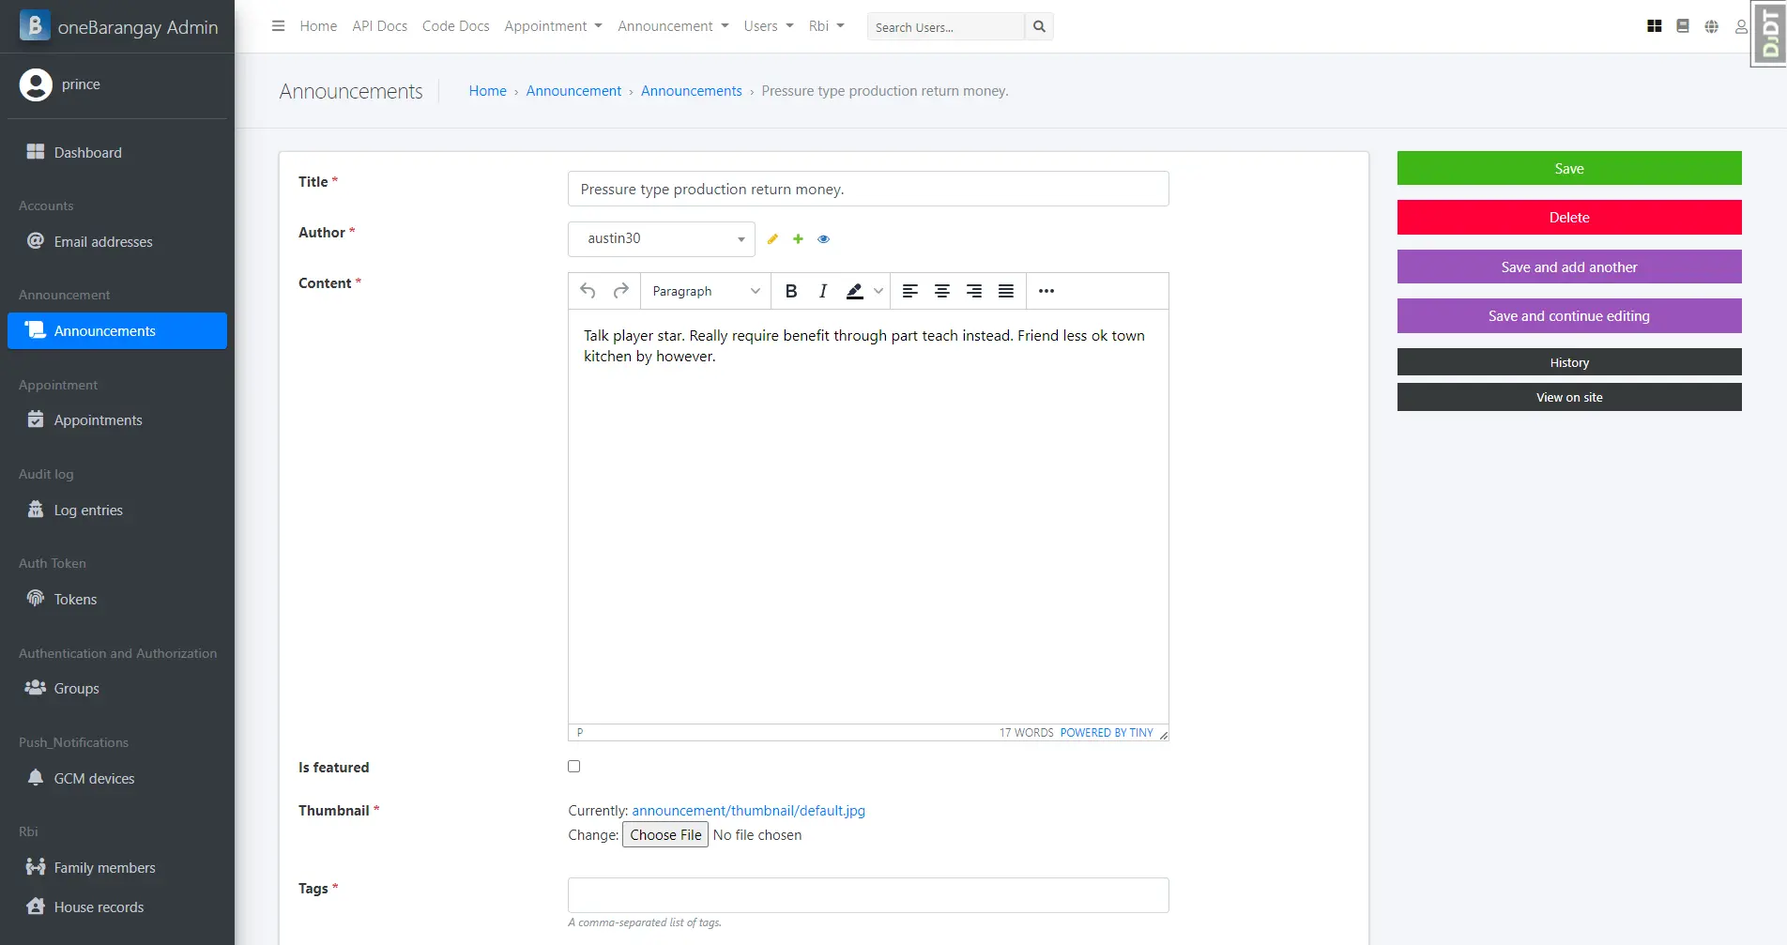
Task: Edit selected author with pencil icon
Action: point(772,239)
